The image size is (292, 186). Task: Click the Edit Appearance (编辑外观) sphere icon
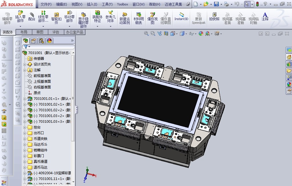[x=201, y=33]
